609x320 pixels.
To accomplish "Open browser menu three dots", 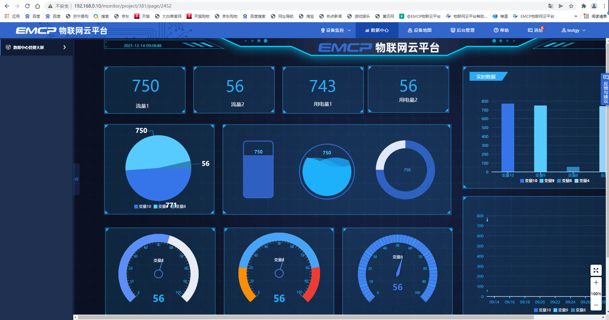I will (604, 6).
